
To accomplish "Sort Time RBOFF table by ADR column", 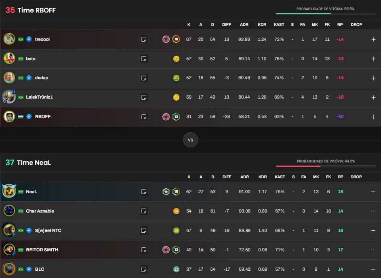I will 244,25.
